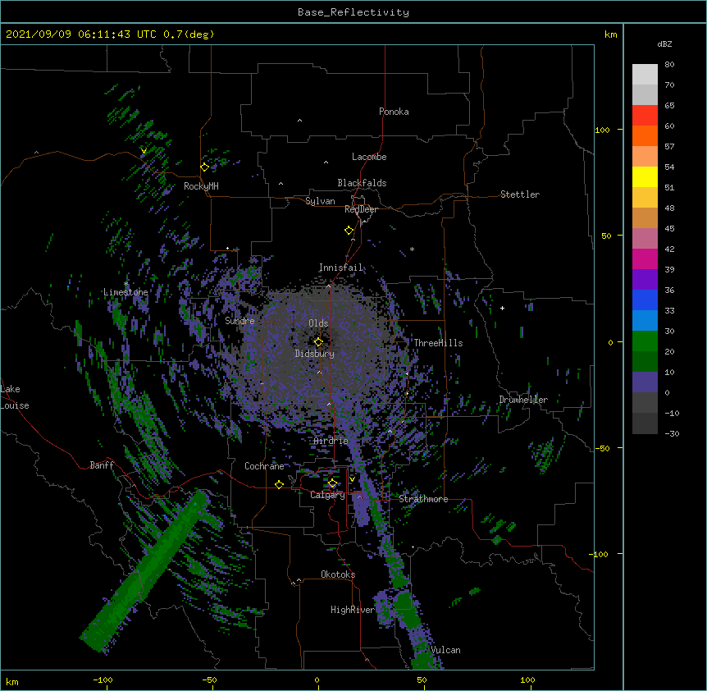Screen dimensions: 707x691
Task: Select the bright green legend swatch
Action: [x=645, y=341]
